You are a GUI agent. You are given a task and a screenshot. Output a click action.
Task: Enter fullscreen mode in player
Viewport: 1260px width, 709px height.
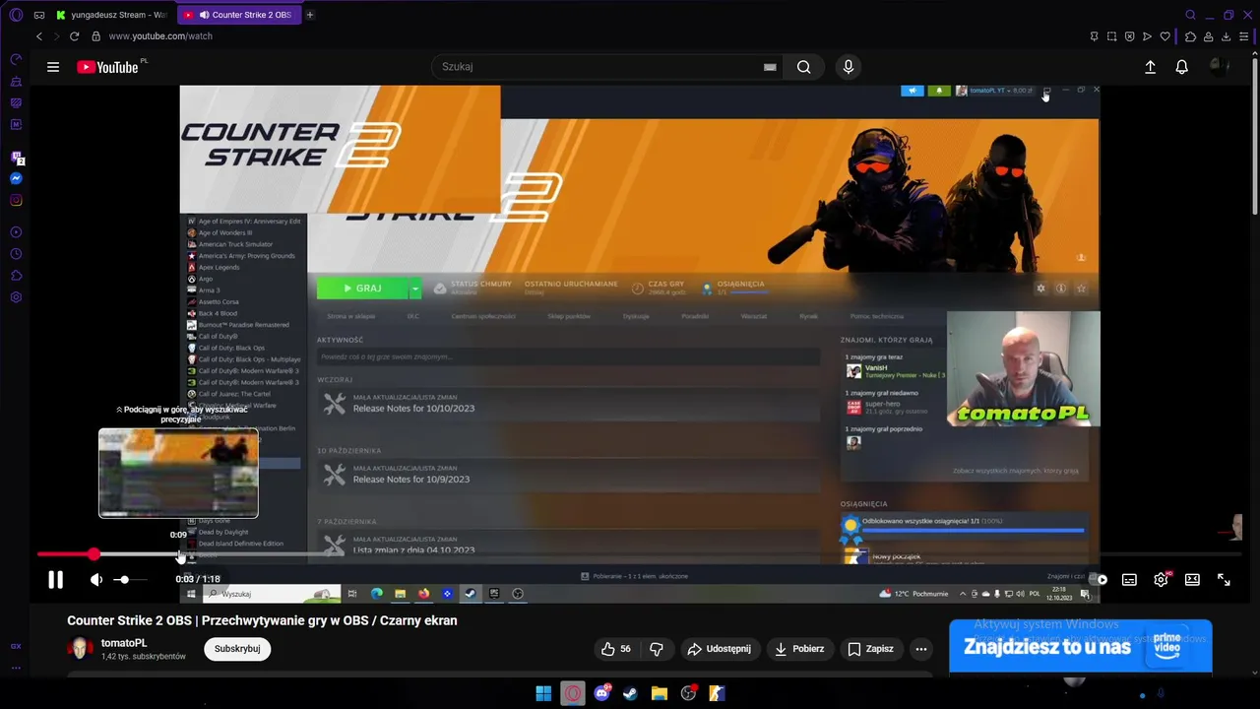point(1224,580)
